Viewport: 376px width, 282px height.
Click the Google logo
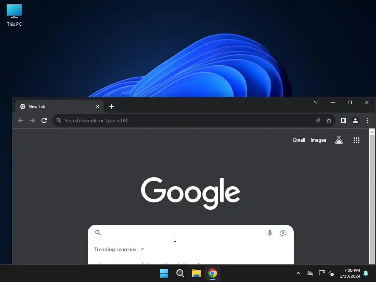[x=191, y=193]
